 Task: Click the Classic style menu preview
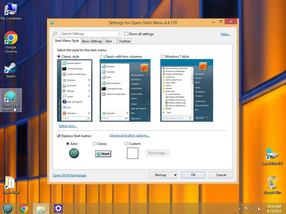click(75, 91)
